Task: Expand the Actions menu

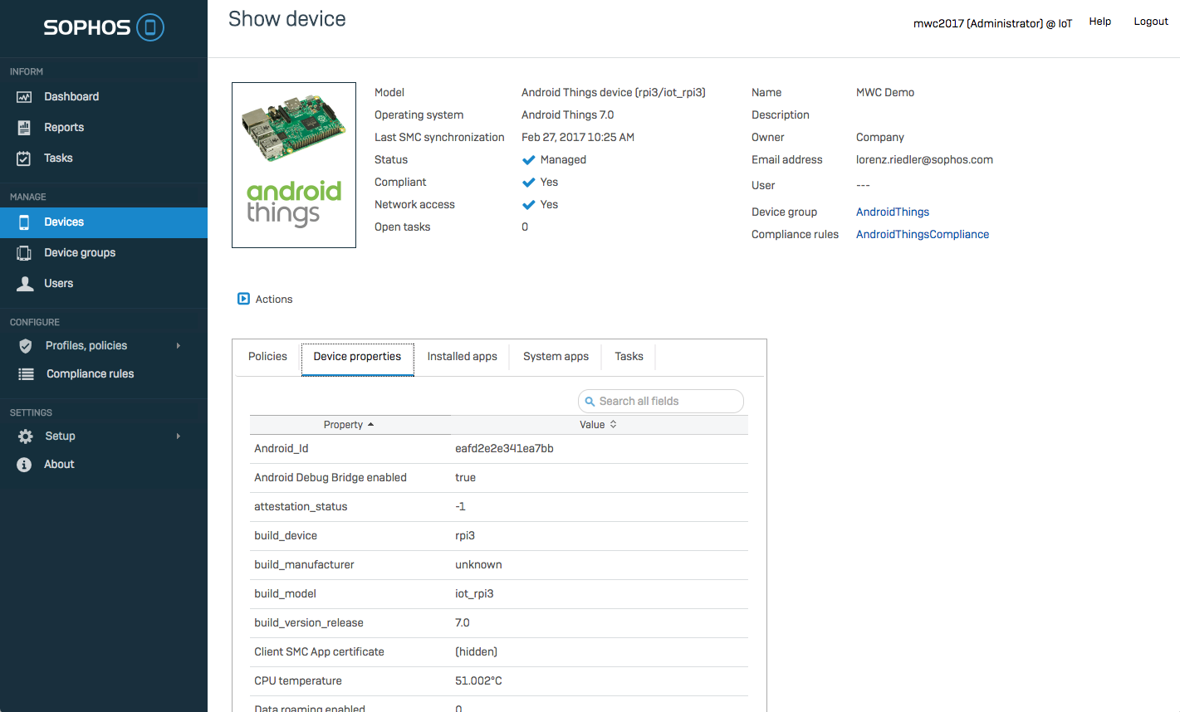Action: tap(265, 300)
